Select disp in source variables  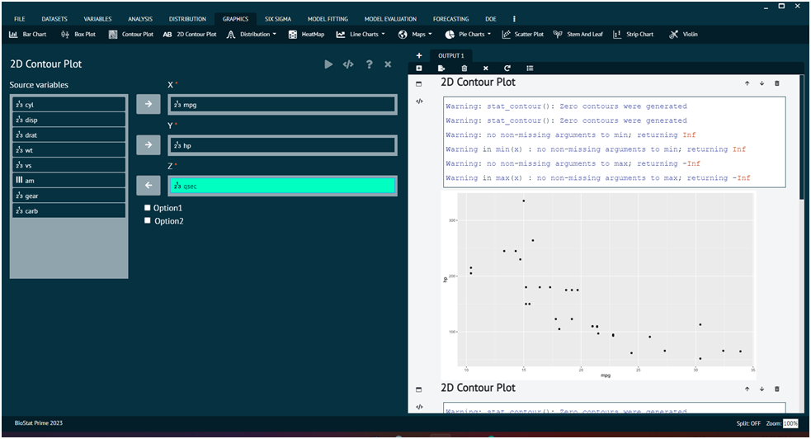pos(68,120)
